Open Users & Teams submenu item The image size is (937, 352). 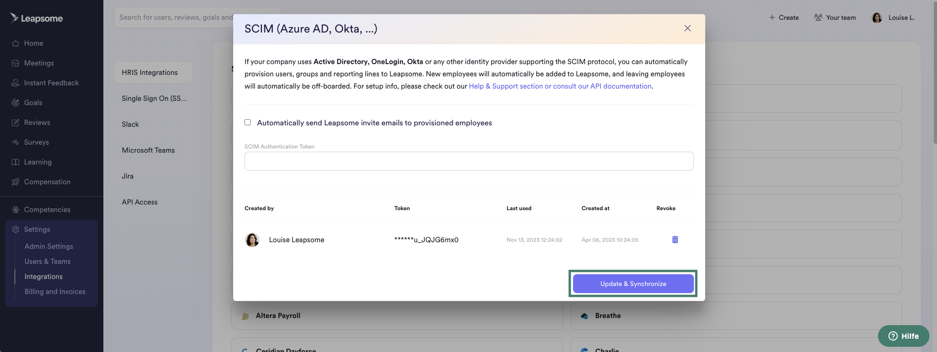[47, 262]
